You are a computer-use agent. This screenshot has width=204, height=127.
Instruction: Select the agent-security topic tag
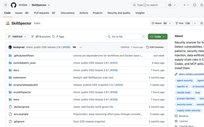tap(184, 81)
